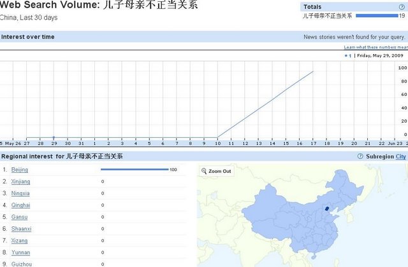
Task: Open the Ningxia region link
Action: (20, 193)
